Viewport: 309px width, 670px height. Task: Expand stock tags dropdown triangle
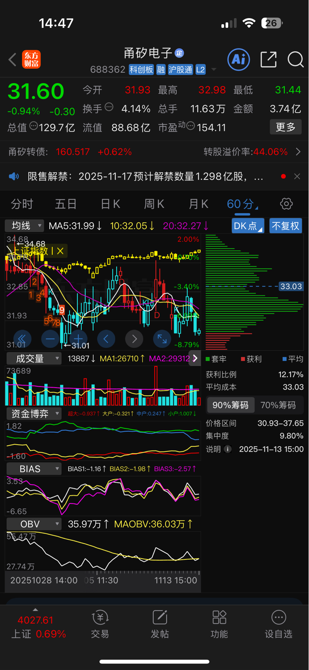point(214,70)
